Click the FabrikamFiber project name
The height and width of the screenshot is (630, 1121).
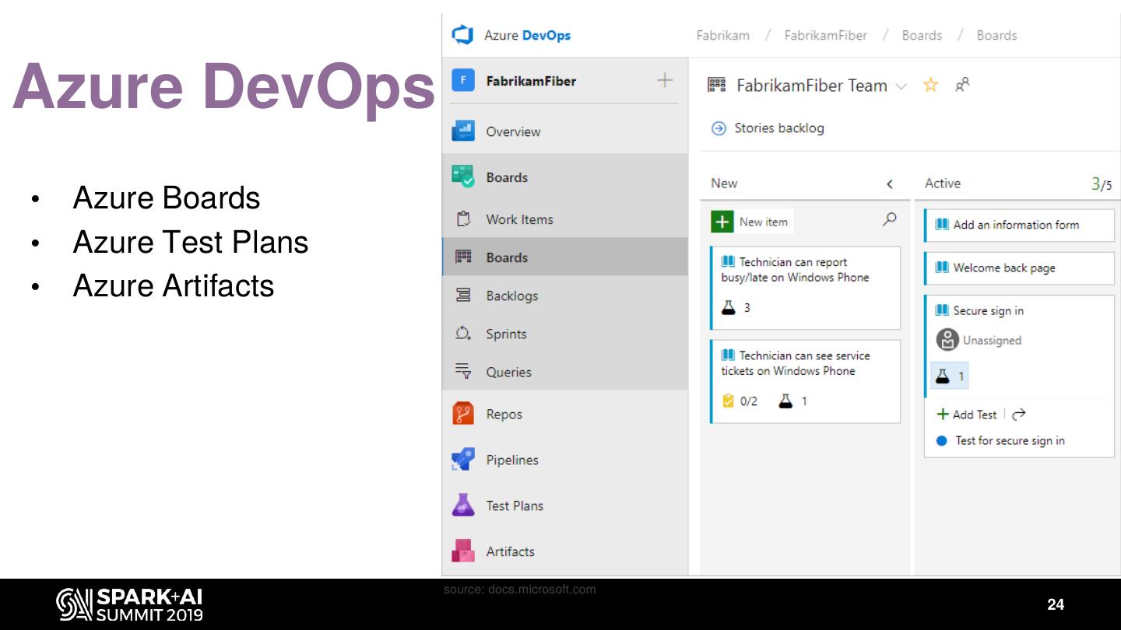tap(531, 81)
